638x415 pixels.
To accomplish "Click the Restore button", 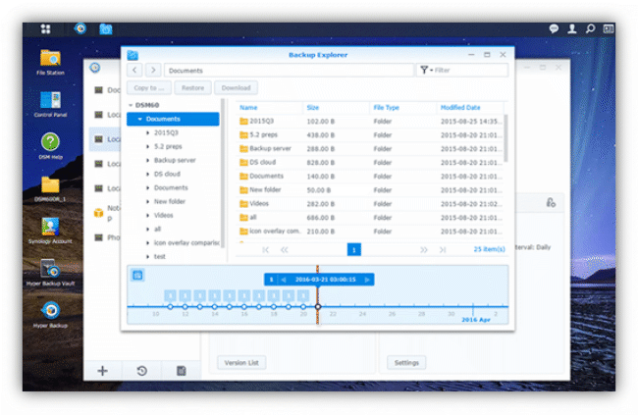I will pos(192,87).
